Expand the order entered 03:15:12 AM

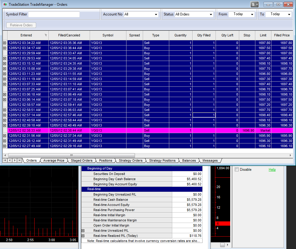pos(5,63)
